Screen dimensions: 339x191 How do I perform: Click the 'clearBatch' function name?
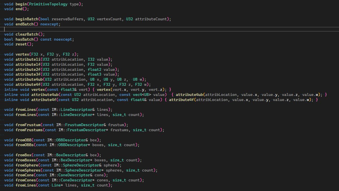coord(27,34)
